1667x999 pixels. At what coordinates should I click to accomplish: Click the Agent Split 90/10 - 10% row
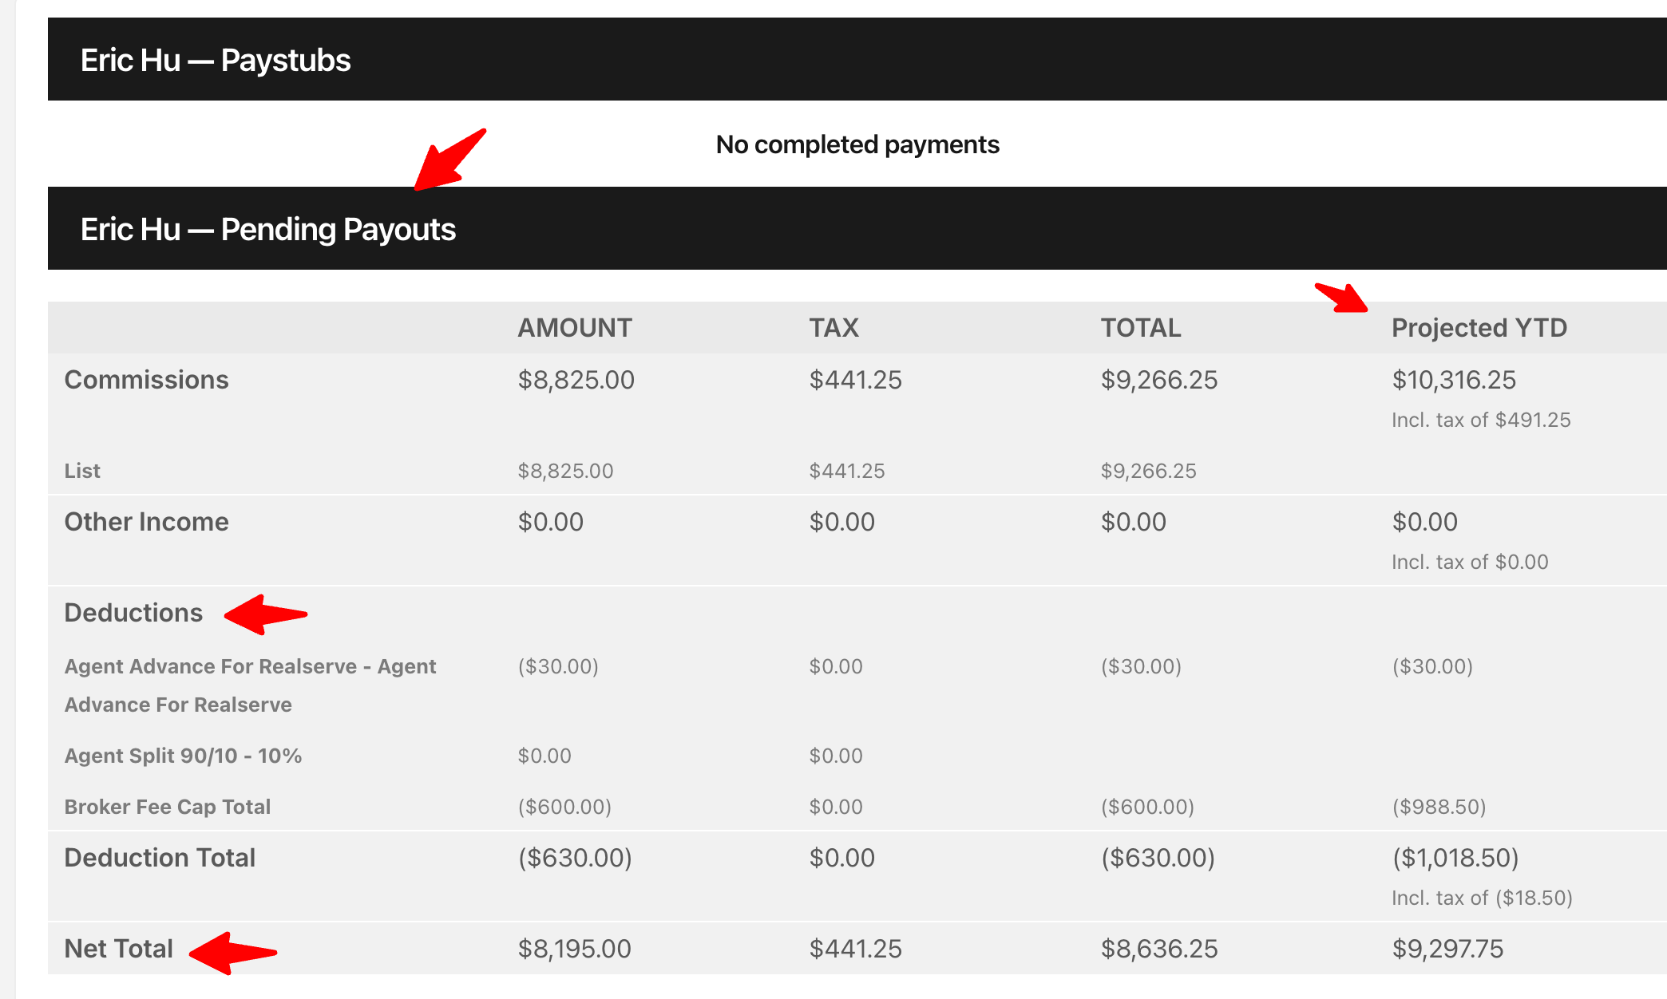tap(857, 756)
